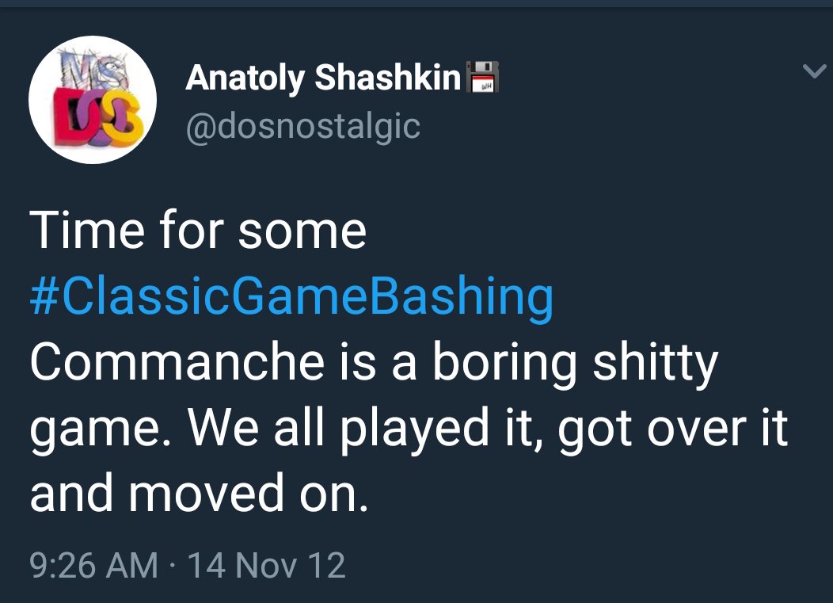Expand the tweet options chevron

tap(814, 71)
